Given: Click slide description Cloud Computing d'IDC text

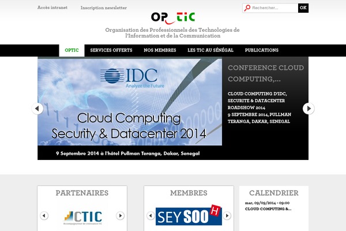Looking at the screenshot, I should (x=259, y=107).
